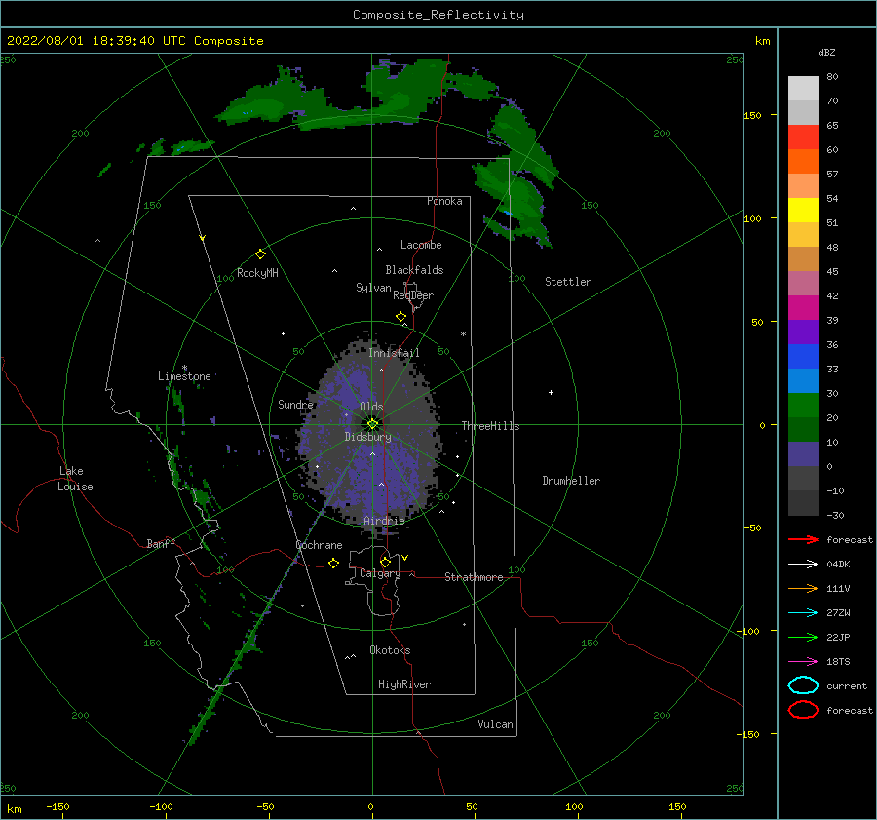877x820 pixels.
Task: Select the Stettler label
Action: point(568,282)
